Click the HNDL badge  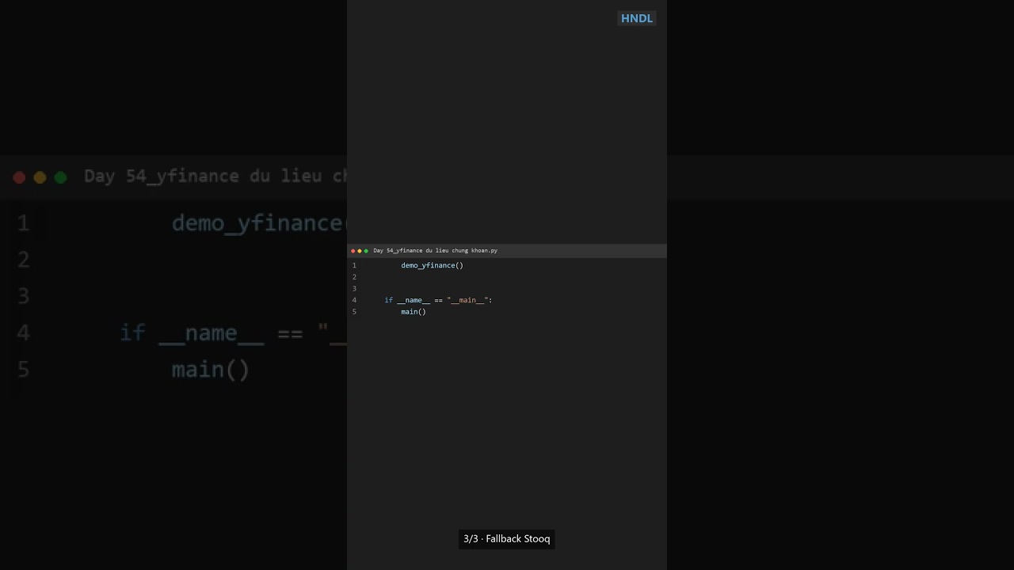(637, 18)
